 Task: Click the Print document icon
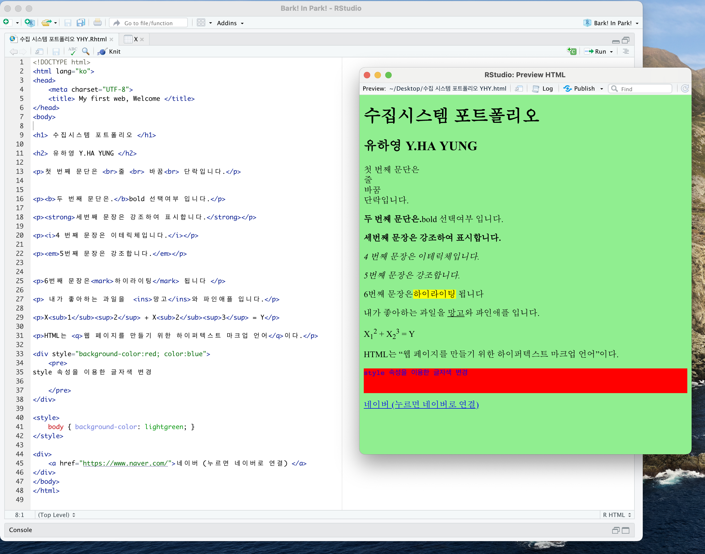pyautogui.click(x=97, y=23)
